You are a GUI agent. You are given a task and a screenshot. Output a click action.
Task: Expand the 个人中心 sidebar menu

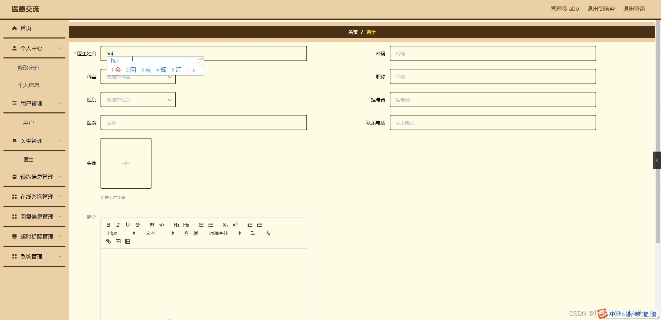point(34,48)
